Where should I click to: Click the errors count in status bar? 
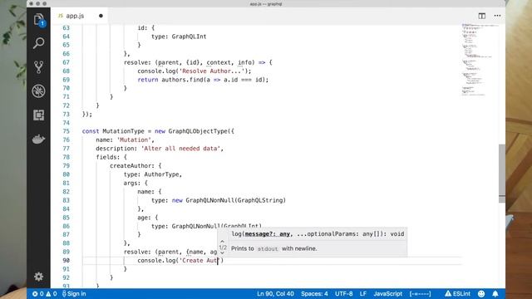(37, 293)
